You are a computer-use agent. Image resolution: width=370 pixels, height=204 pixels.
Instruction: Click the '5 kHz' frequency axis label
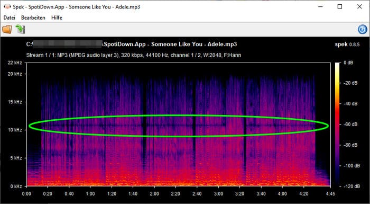[16, 158]
